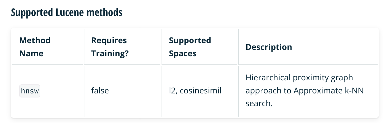Select the "Method Name" column header
384x123 pixels.
[35, 47]
